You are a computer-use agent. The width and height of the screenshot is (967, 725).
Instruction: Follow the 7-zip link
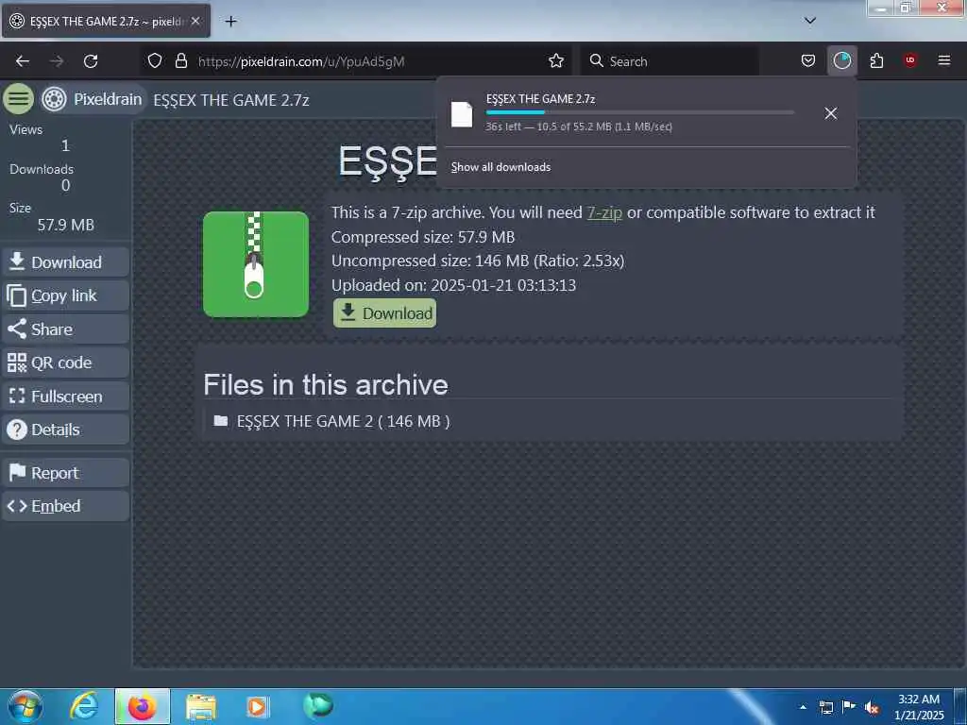604,212
